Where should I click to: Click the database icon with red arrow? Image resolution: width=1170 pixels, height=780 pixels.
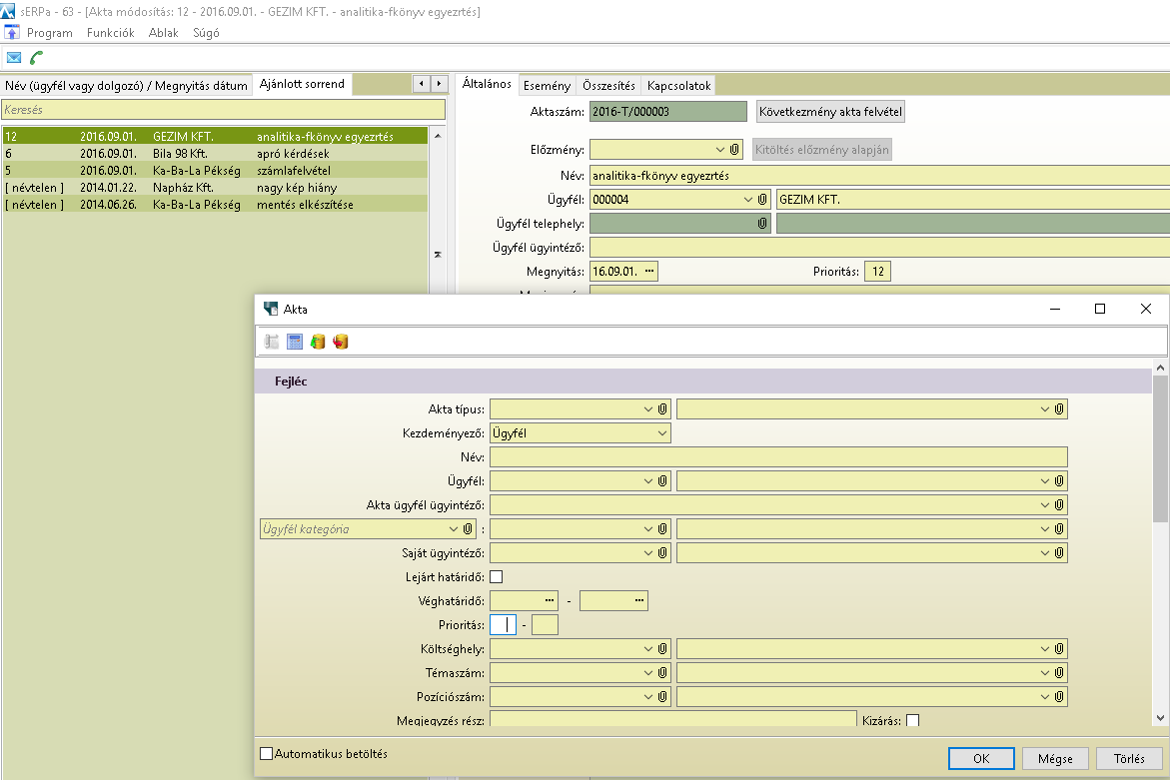pyautogui.click(x=341, y=342)
